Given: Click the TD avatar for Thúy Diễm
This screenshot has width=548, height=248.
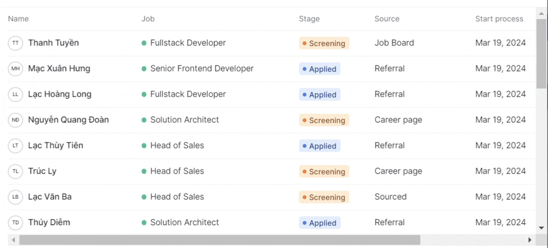Looking at the screenshot, I should point(15,223).
